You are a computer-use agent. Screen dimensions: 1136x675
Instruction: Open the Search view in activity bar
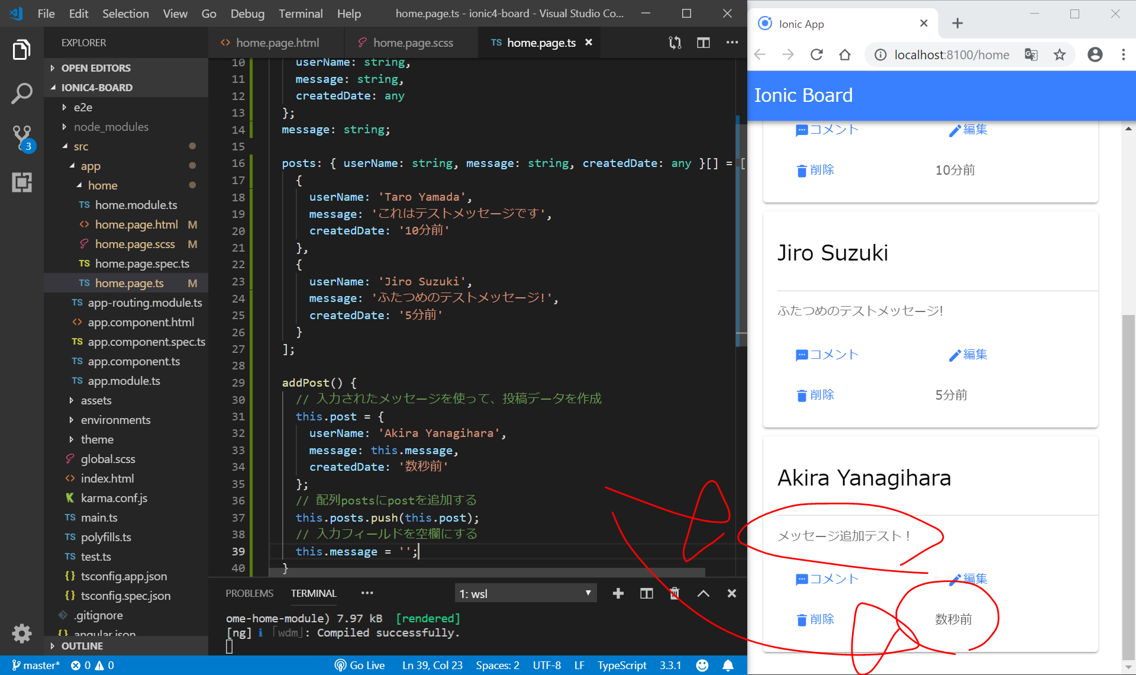tap(22, 94)
